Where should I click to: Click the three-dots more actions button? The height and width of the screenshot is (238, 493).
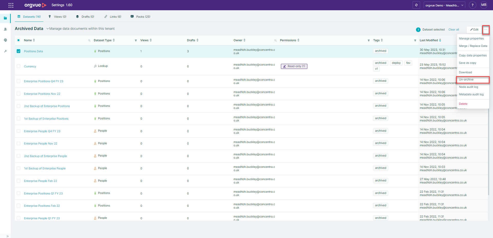coord(486,30)
